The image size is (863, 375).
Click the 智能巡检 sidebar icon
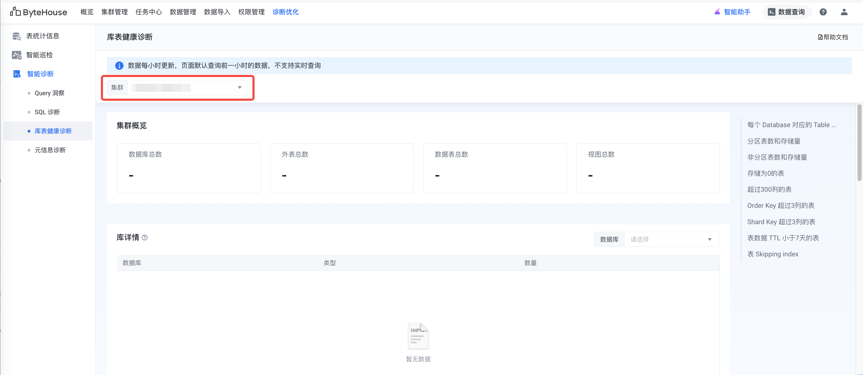click(x=16, y=55)
